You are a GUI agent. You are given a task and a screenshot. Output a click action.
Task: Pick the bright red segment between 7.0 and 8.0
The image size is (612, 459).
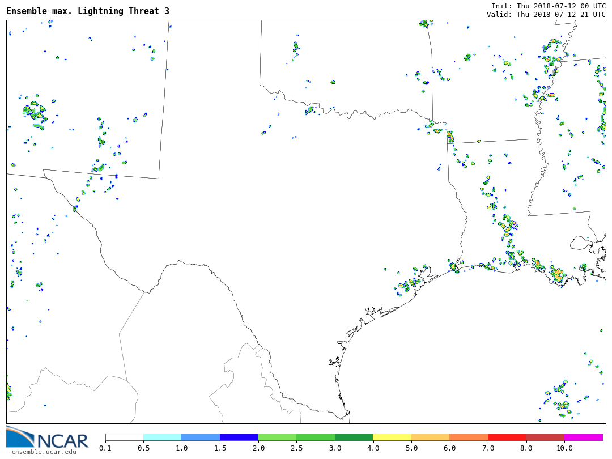[507, 437]
